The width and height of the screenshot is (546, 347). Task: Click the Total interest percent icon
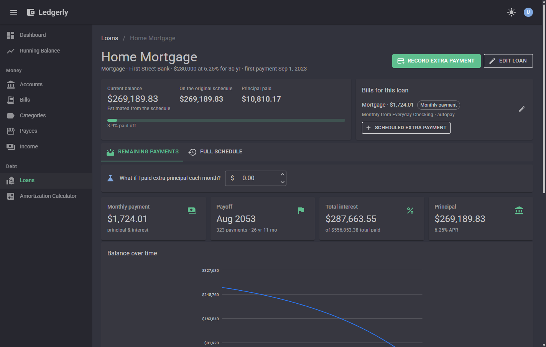[x=410, y=211]
